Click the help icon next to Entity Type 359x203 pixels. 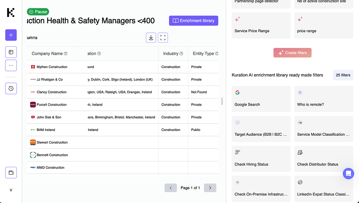coord(217,53)
